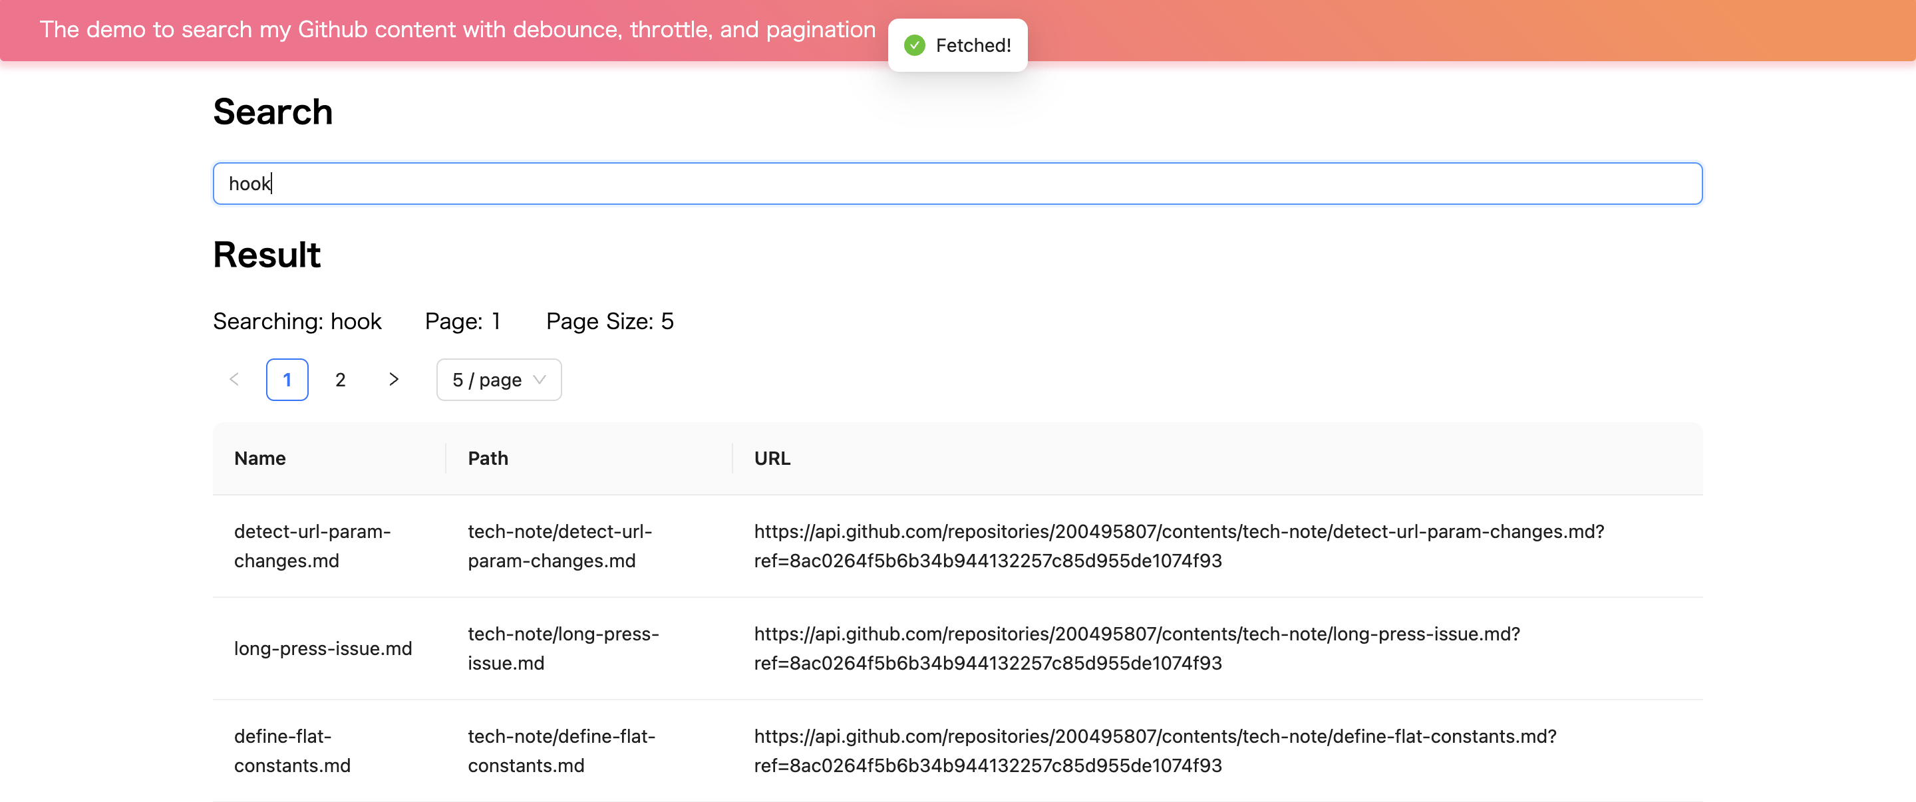Image resolution: width=1916 pixels, height=802 pixels.
Task: Select the long-press-issue.md name cell
Action: [x=323, y=648]
